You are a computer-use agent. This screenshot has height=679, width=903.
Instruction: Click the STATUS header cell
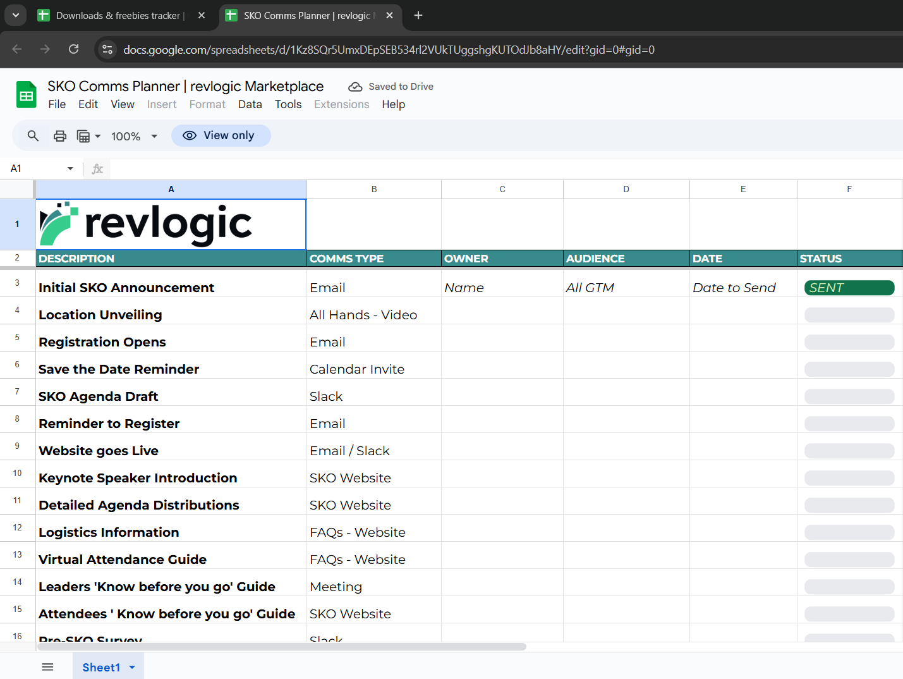click(x=849, y=259)
